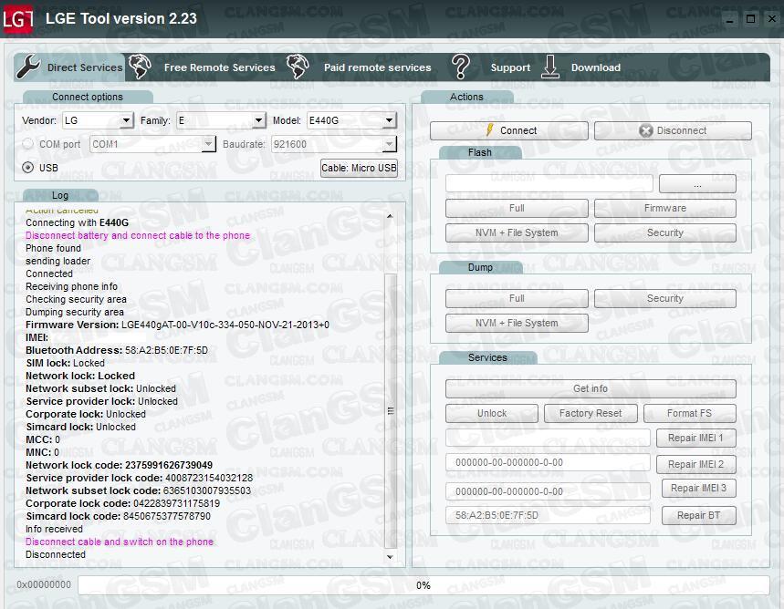This screenshot has height=609, width=784.
Task: Select the COM port radio button
Action: pyautogui.click(x=28, y=144)
